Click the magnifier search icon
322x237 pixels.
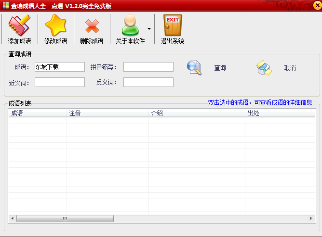coord(194,68)
